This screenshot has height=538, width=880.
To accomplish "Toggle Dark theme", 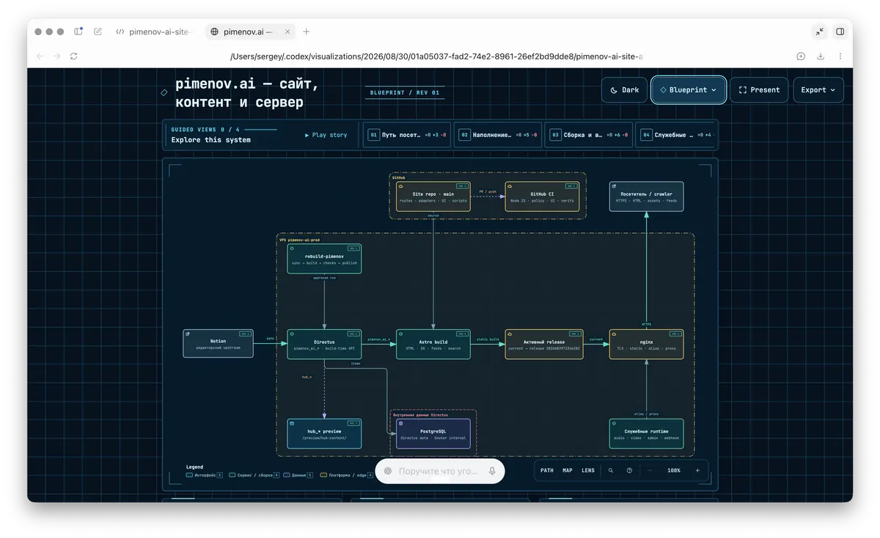I will click(626, 89).
